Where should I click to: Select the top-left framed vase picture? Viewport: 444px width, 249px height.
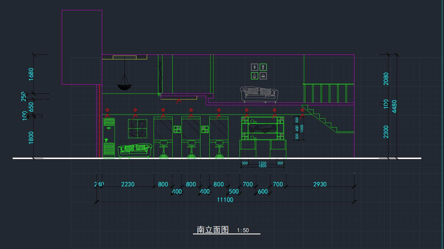pyautogui.click(x=254, y=67)
